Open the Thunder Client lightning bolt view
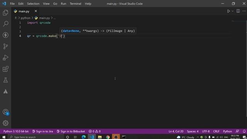 (x=5, y=35)
